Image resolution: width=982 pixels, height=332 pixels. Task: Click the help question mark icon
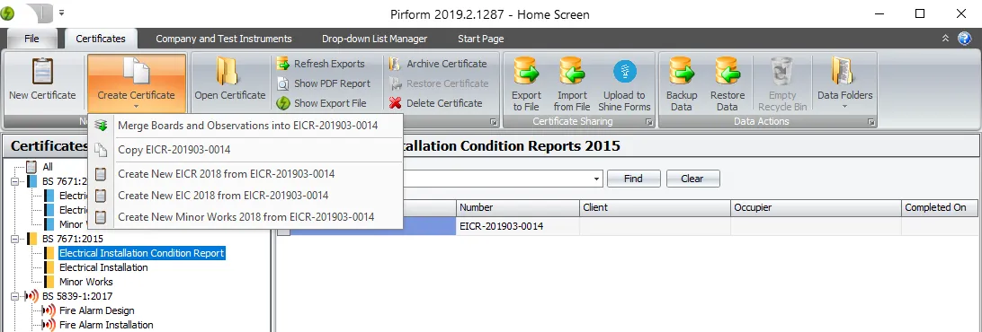(964, 39)
